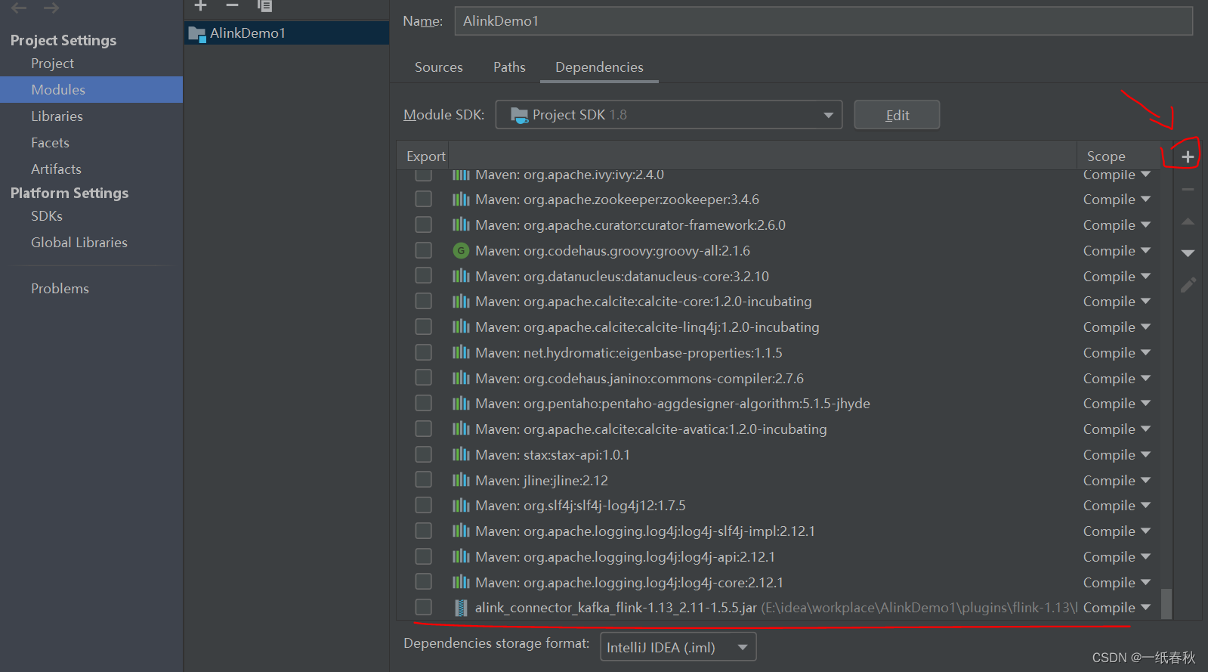Screen dimensions: 1208x672
Task: Switch to the Paths tab
Action: (x=509, y=67)
